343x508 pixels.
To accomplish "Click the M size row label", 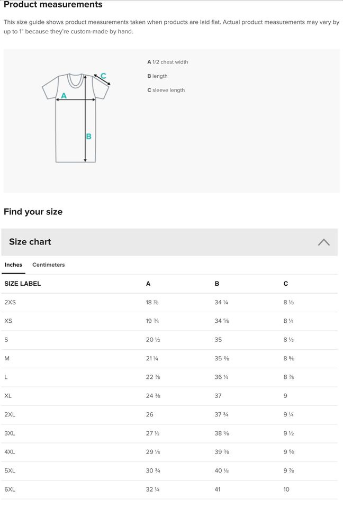I will coord(7,358).
